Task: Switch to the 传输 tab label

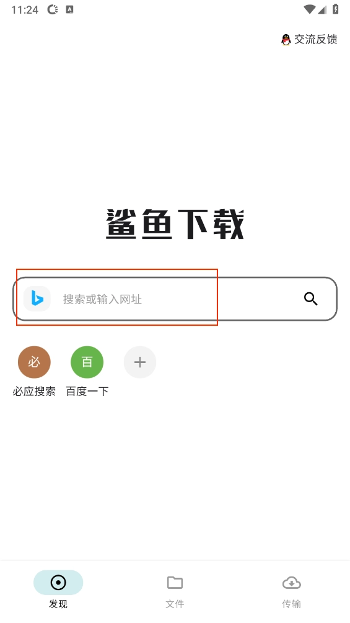Action: coord(291,604)
